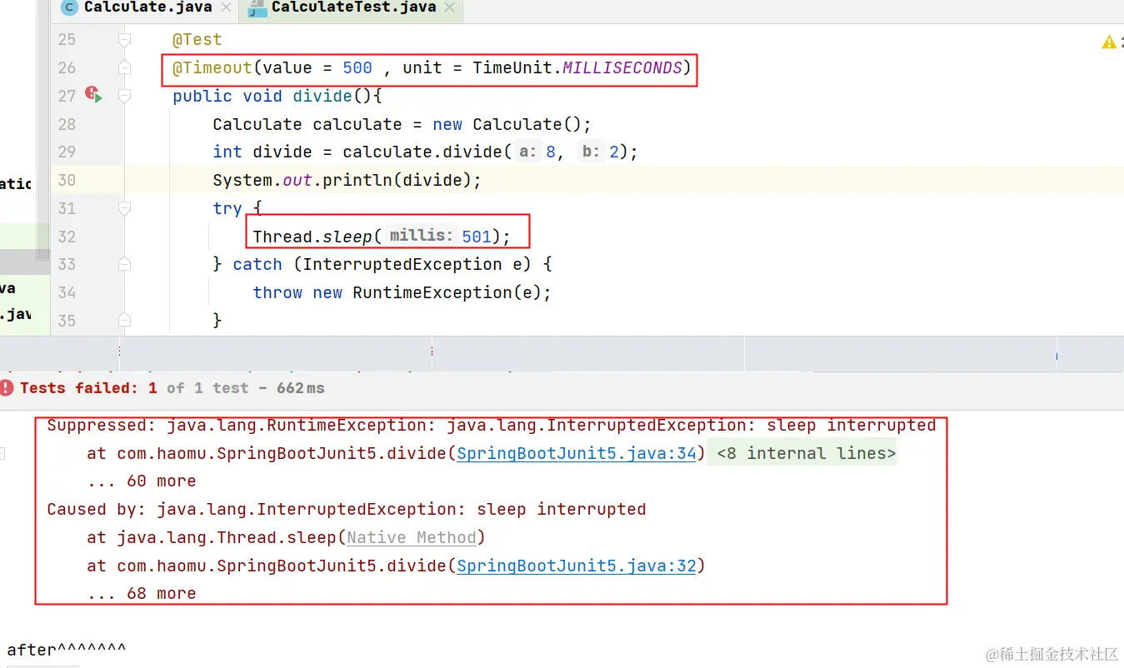Click the 'after^^^^^^^' console output
This screenshot has width=1124, height=668.
click(67, 650)
